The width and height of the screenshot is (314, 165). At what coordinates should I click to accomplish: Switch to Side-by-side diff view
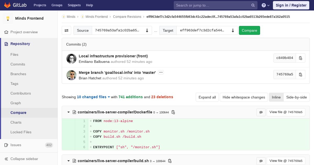coord(296,97)
